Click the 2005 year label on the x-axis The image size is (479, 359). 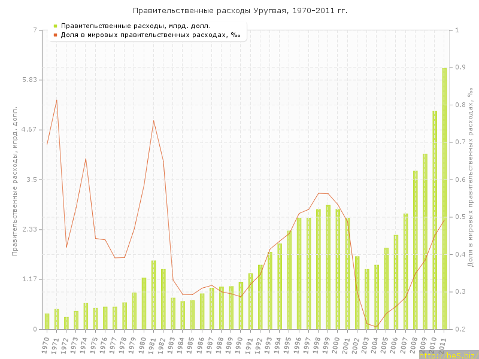click(x=386, y=343)
